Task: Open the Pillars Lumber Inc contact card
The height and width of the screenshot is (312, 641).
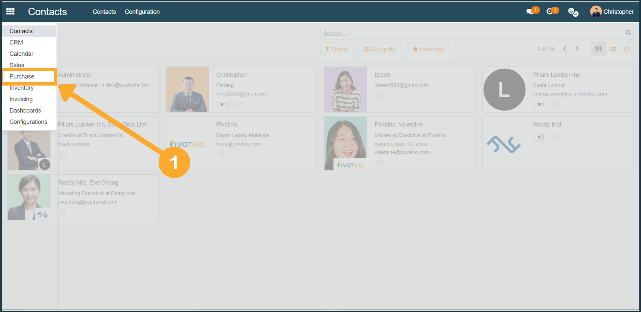Action: [x=558, y=89]
